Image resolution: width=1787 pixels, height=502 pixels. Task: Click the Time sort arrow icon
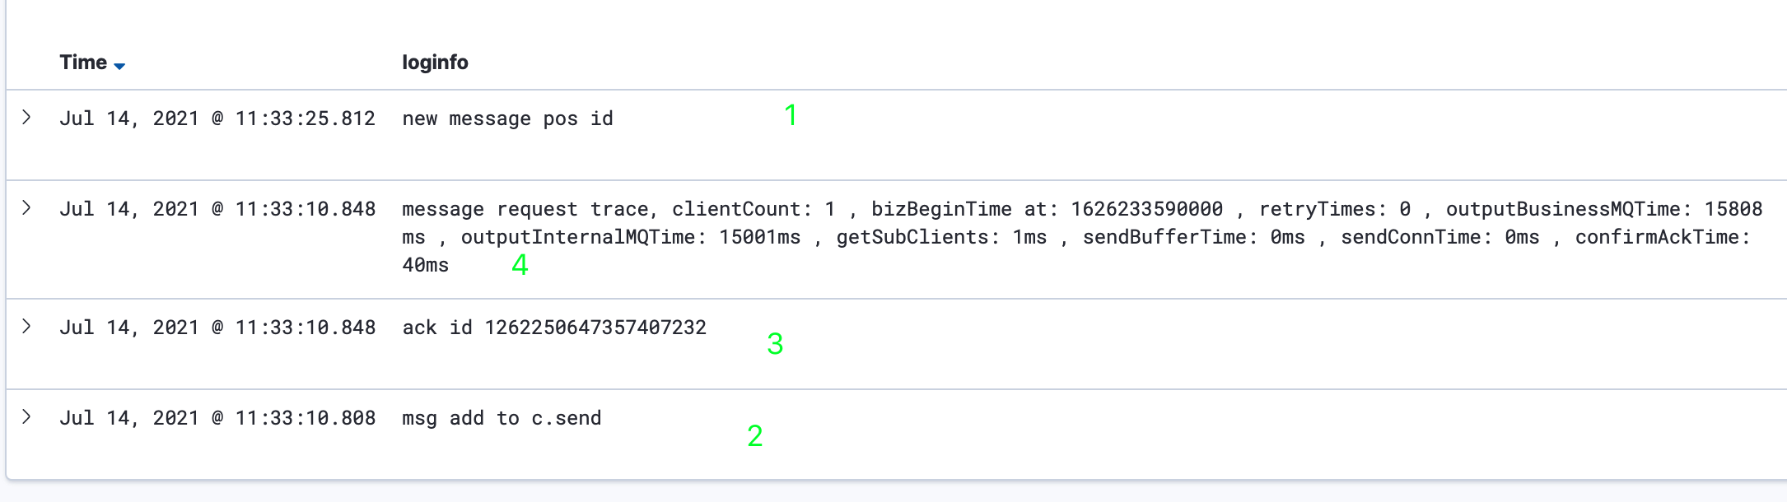(x=119, y=66)
